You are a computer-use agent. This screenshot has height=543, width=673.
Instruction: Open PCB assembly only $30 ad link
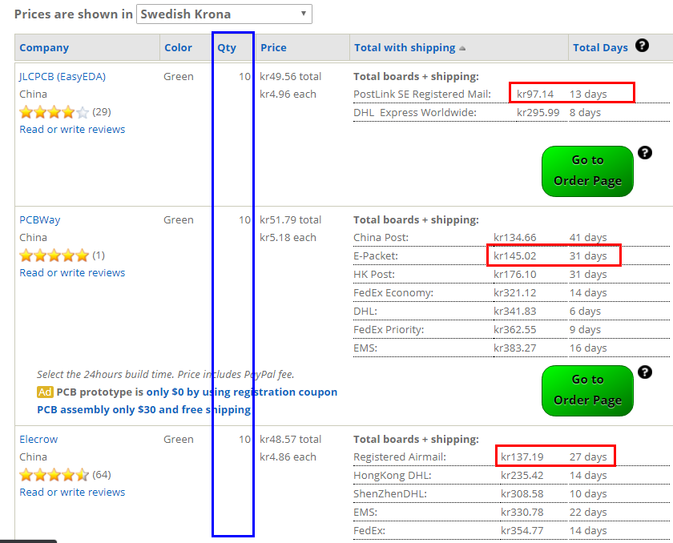[x=143, y=409]
